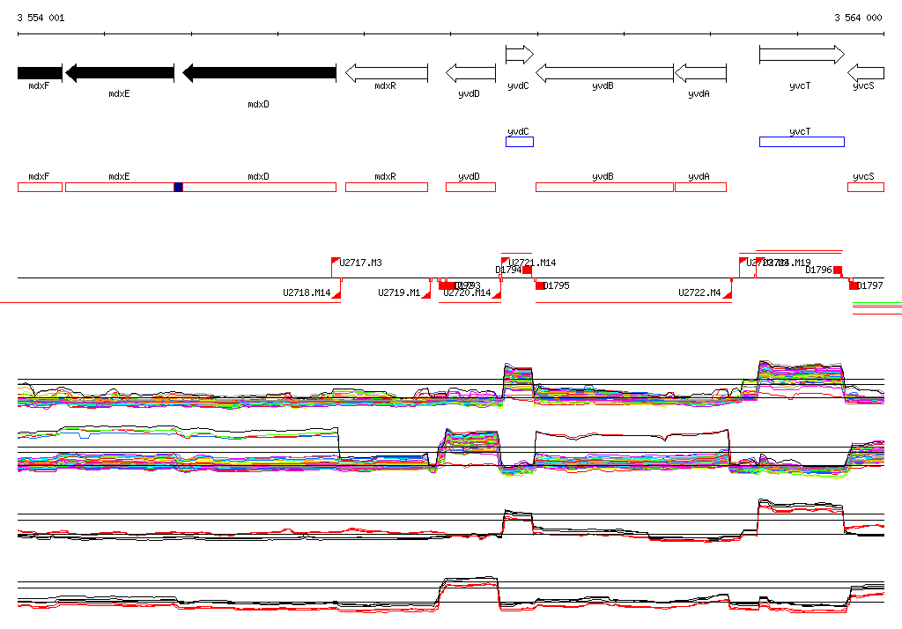Screen dimensions: 902x629
Task: Click the D1795 red downshift marker
Action: pos(540,285)
